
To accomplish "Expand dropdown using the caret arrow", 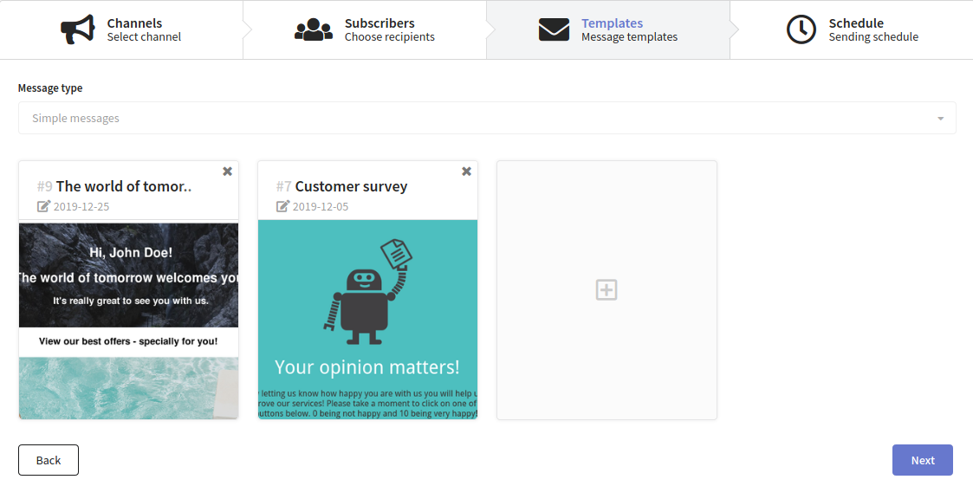I will [941, 119].
